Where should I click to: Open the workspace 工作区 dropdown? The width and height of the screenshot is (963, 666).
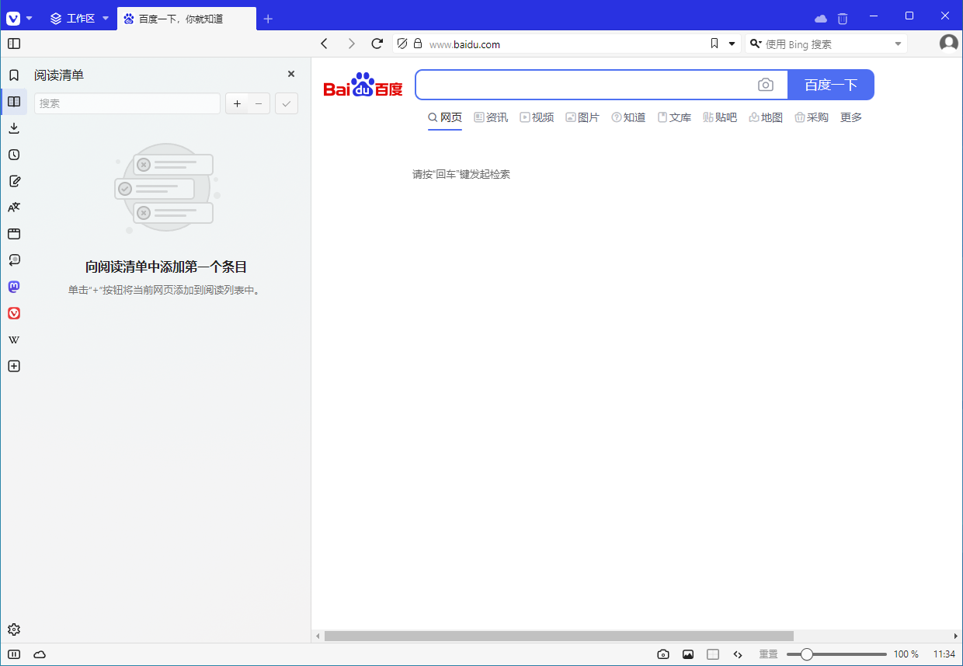[x=105, y=18]
